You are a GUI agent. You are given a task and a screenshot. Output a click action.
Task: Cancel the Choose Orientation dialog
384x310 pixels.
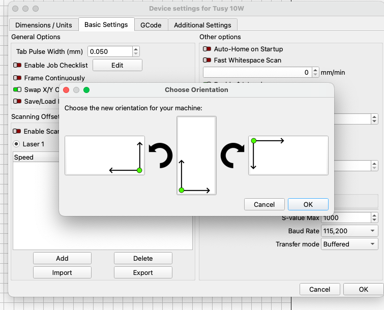point(264,204)
